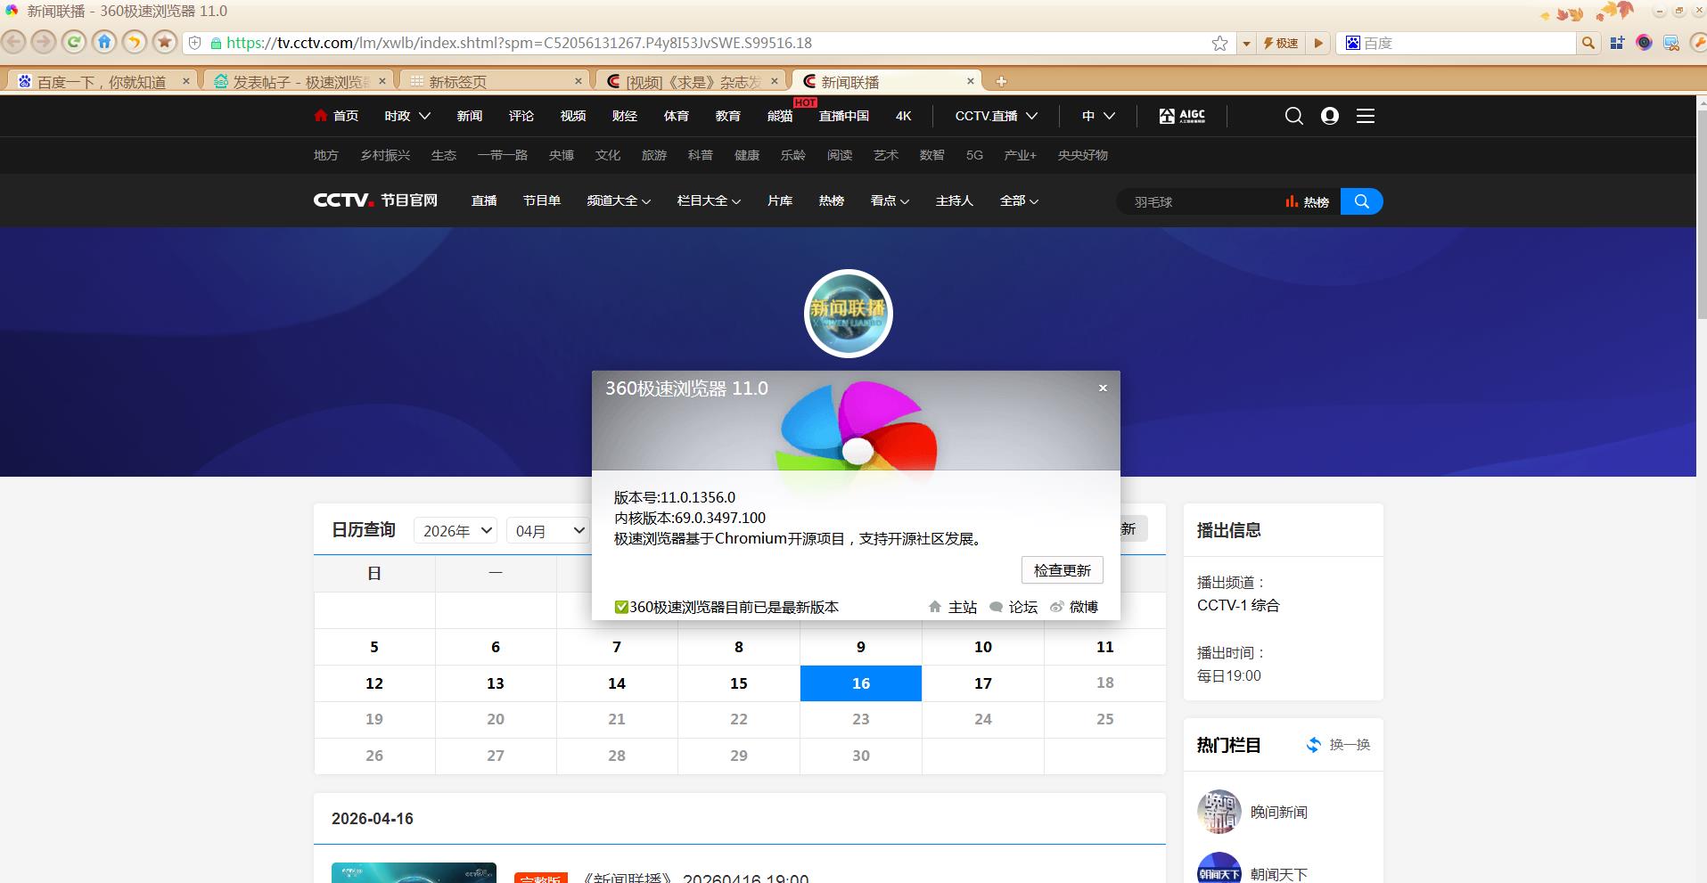Open the 2026年 year dropdown
The width and height of the screenshot is (1707, 883).
(x=455, y=530)
